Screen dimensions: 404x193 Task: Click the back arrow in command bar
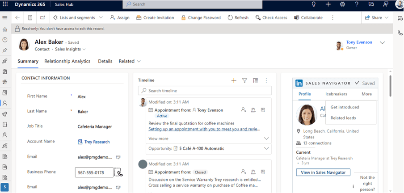pyautogui.click(x=17, y=18)
